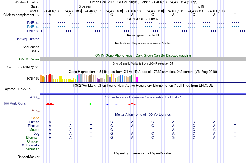Open the GENCODE V50lift37 track title
Screen dimensions: 246x163
[x=143, y=19]
